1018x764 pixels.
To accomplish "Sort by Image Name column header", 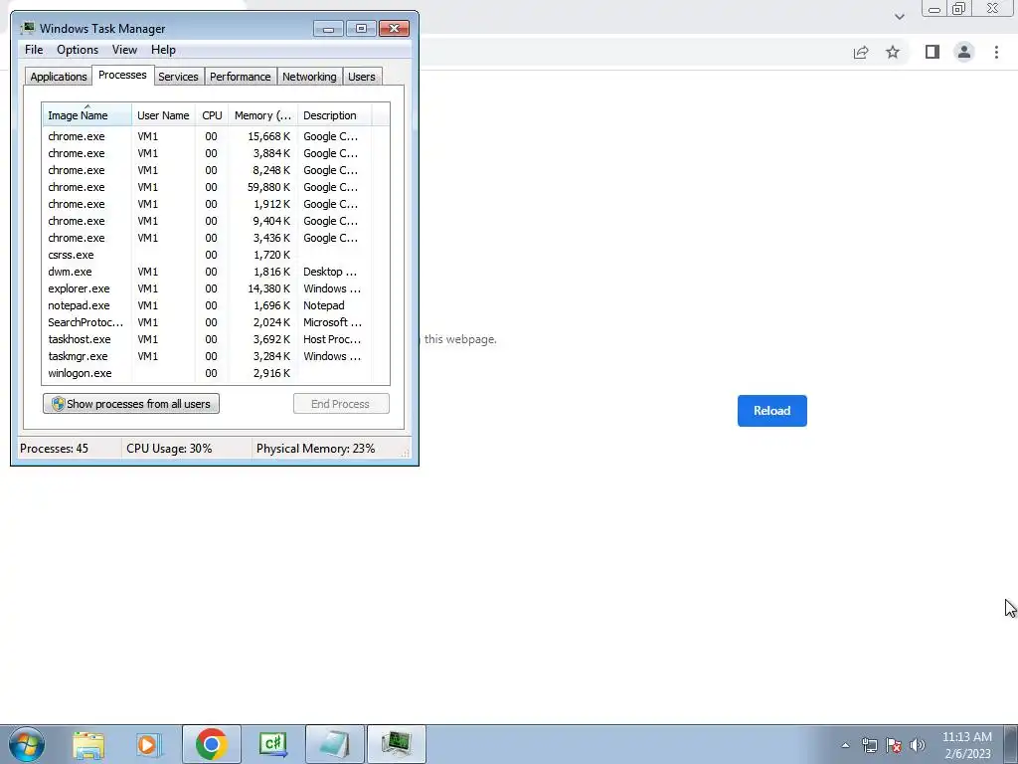I will click(x=87, y=114).
